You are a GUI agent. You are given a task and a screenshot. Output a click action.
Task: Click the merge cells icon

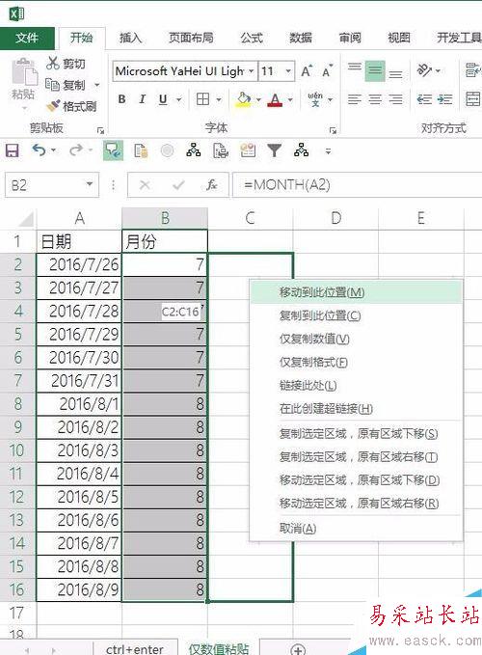tap(473, 99)
